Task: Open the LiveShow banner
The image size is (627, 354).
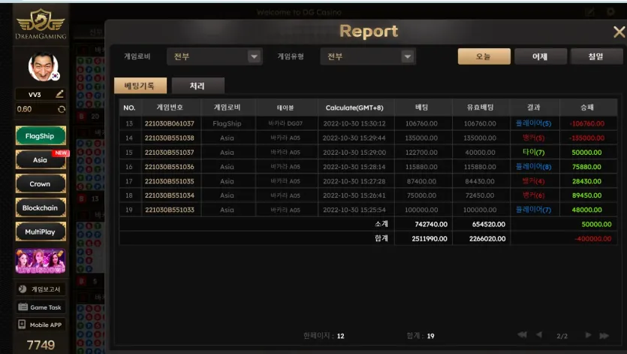Action: 41,261
